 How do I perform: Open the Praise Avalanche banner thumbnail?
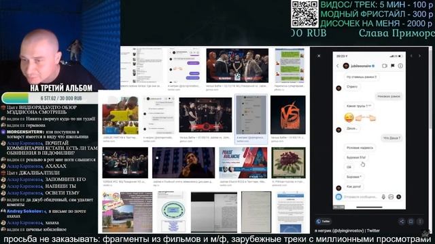[x=243, y=163]
